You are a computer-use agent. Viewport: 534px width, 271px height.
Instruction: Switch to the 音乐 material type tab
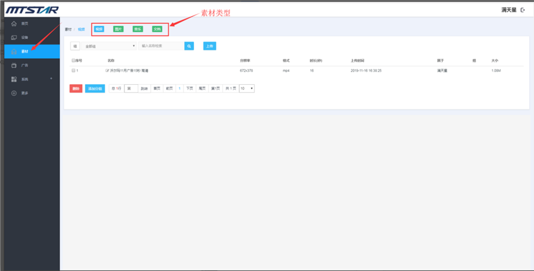tap(138, 29)
